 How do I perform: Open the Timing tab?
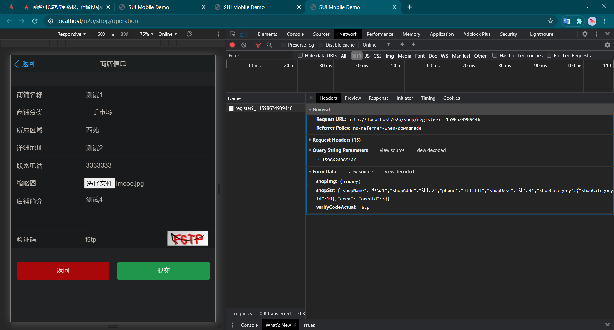tap(428, 98)
